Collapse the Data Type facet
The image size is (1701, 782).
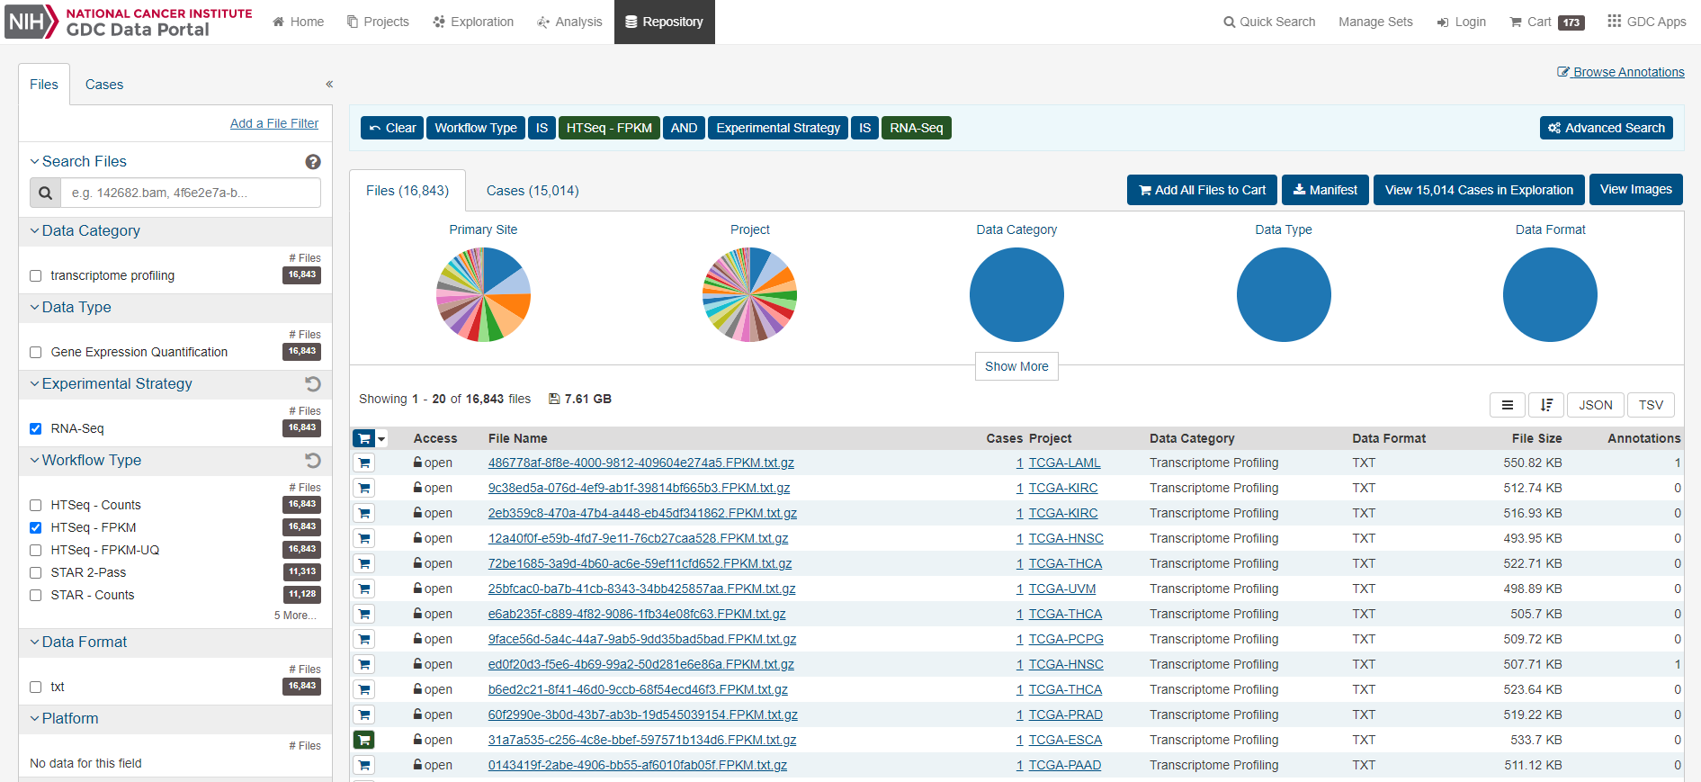70,308
